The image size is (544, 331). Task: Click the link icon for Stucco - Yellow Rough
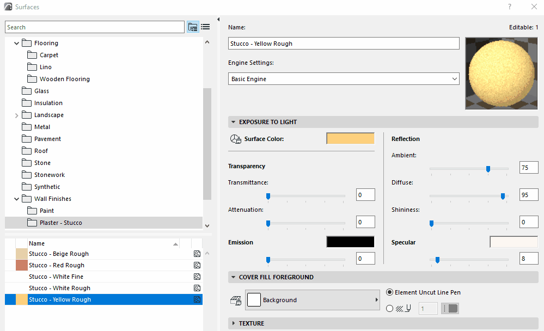197,299
